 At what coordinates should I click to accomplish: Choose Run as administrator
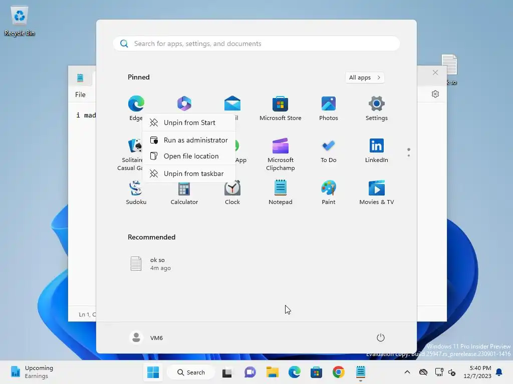tap(189, 140)
